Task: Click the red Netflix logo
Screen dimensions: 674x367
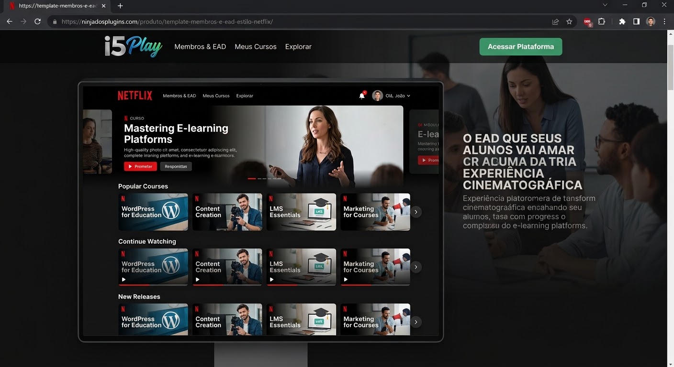Action: click(x=135, y=96)
